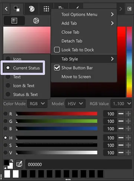Viewport: 134px width, 181px height.
Task: Decrease the B value with minus
Action: tap(121, 128)
